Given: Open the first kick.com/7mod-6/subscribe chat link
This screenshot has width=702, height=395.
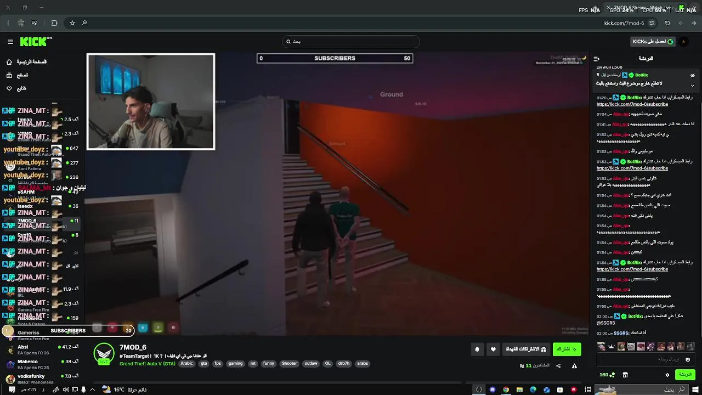Looking at the screenshot, I should [x=632, y=104].
